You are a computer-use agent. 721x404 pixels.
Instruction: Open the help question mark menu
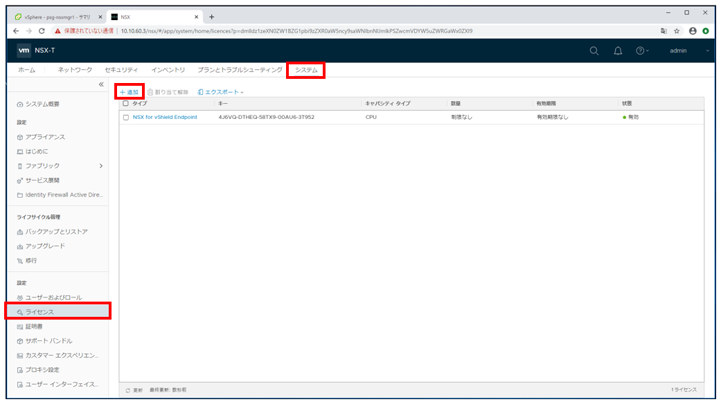coord(642,51)
